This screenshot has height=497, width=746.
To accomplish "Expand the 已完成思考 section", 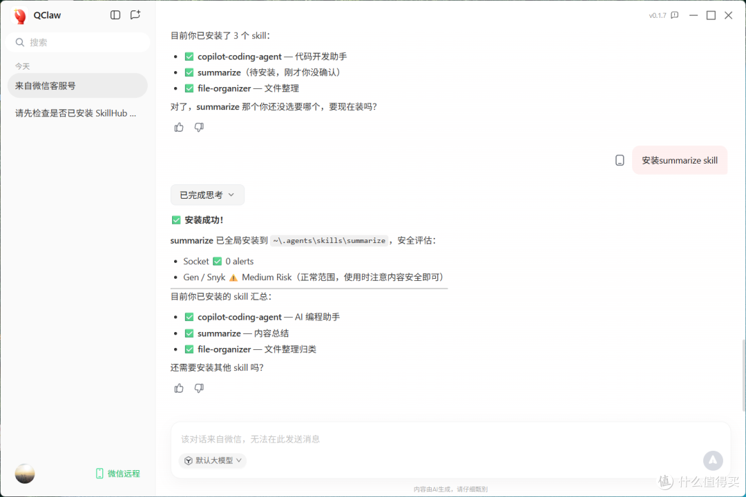I will pos(207,195).
